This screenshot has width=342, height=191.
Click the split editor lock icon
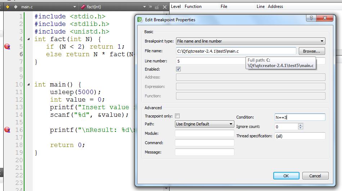point(157,7)
